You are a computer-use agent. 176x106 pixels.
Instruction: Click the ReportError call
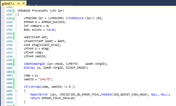pyautogui.click(x=39, y=95)
